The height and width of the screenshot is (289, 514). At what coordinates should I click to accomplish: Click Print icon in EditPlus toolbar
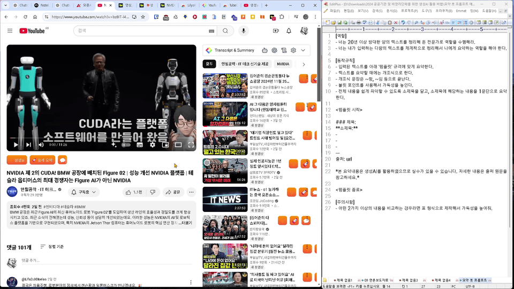(x=359, y=22)
